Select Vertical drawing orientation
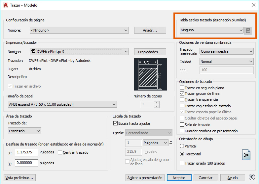Screen dimensions: 259x184 pyautogui.click(x=182, y=146)
